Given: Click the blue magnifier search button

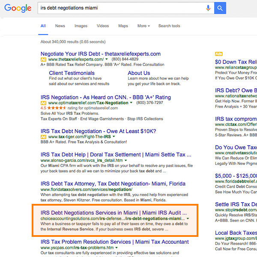Looking at the screenshot, I should pyautogui.click(x=220, y=8).
